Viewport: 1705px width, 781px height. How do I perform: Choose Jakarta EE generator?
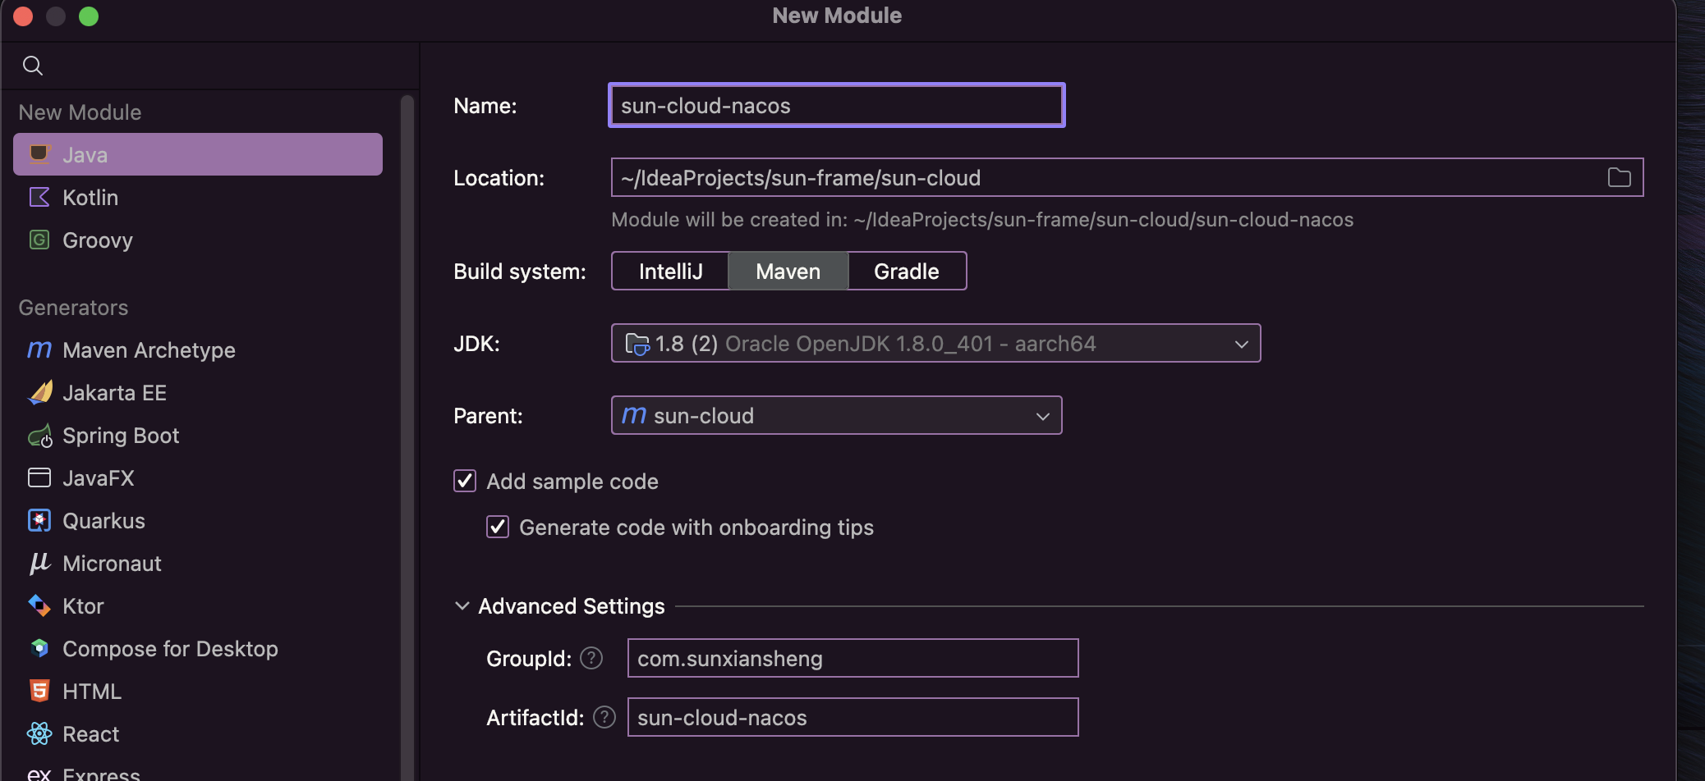198,392
